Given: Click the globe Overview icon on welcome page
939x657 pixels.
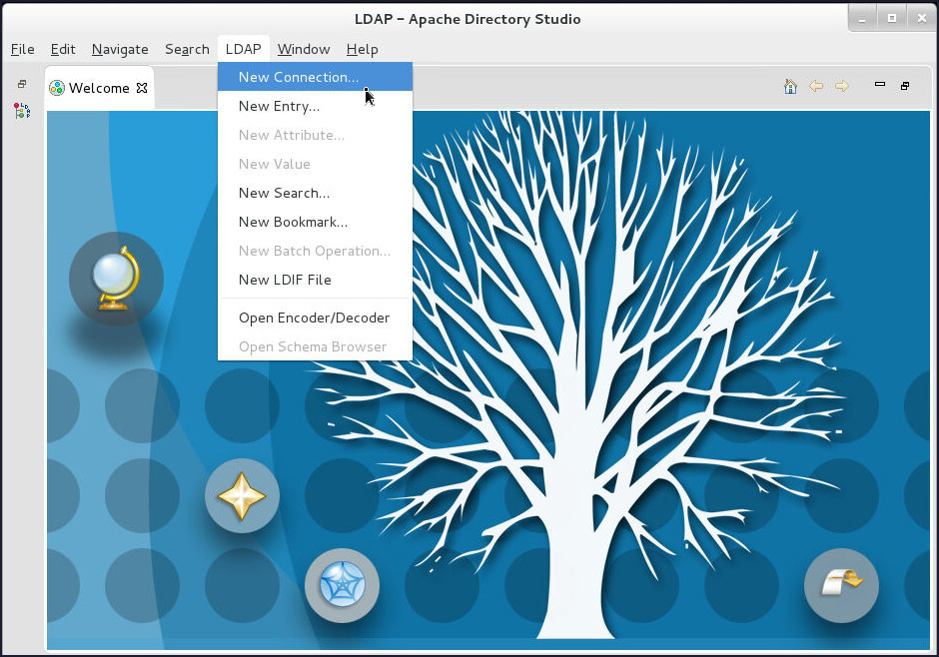Looking at the screenshot, I should point(116,279).
